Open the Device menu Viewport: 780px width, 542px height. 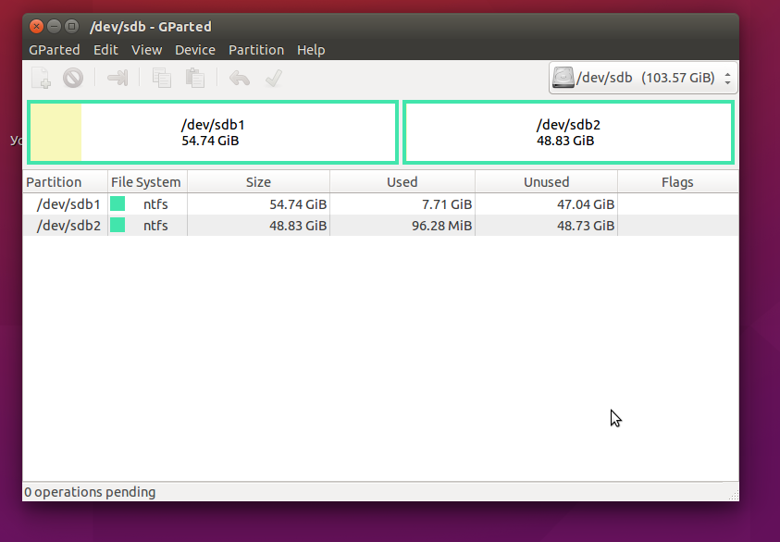coord(194,50)
